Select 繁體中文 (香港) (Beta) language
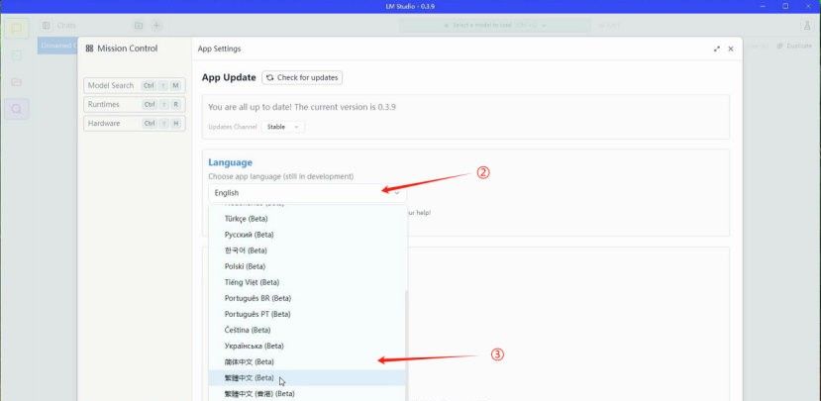This screenshot has height=401, width=821. pos(307,394)
